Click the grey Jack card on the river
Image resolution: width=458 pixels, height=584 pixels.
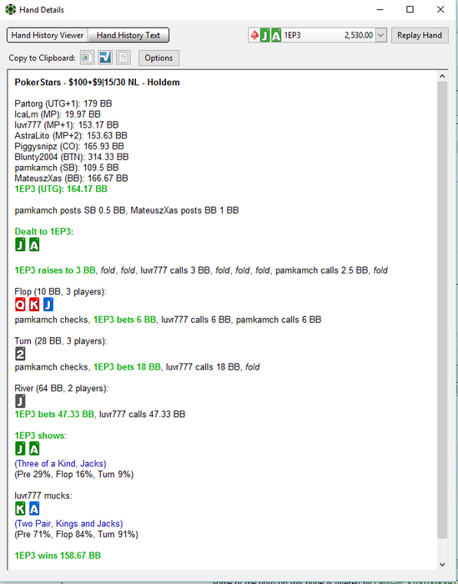(x=20, y=401)
